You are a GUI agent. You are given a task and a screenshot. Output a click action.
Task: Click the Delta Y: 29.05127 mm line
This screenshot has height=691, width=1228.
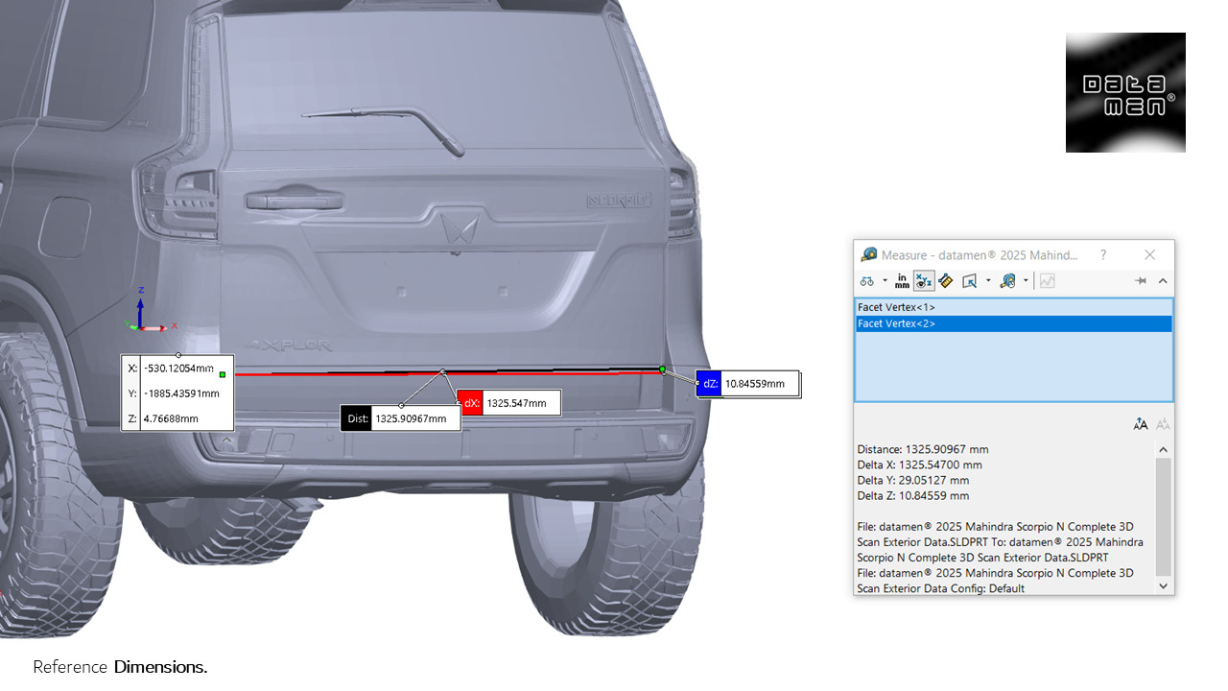[912, 480]
